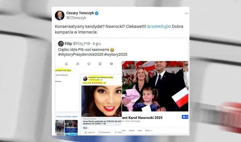The height and width of the screenshot is (142, 241).
Task: Open the Facebook groups icon
Action: [111, 64]
